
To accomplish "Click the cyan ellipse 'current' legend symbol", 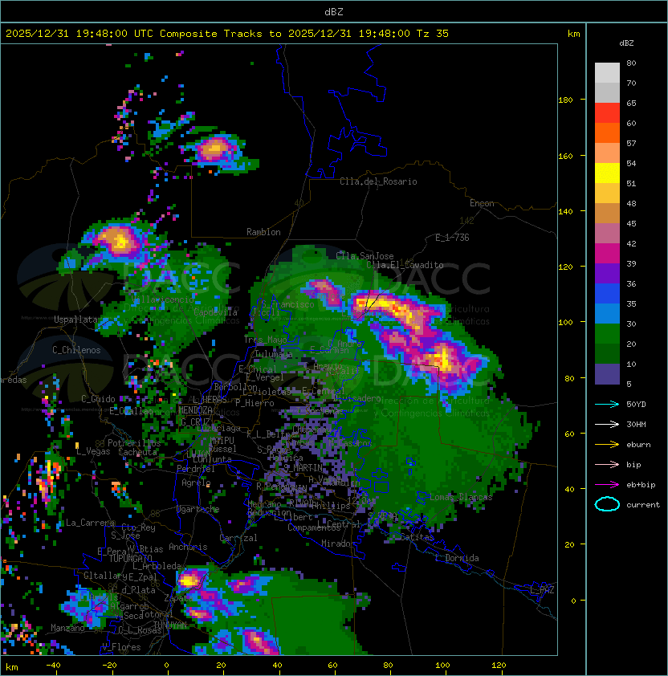I will pyautogui.click(x=607, y=504).
